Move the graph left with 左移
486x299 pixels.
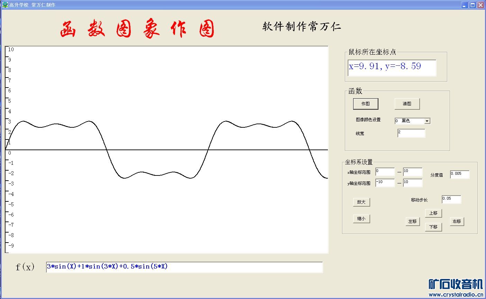click(x=413, y=221)
